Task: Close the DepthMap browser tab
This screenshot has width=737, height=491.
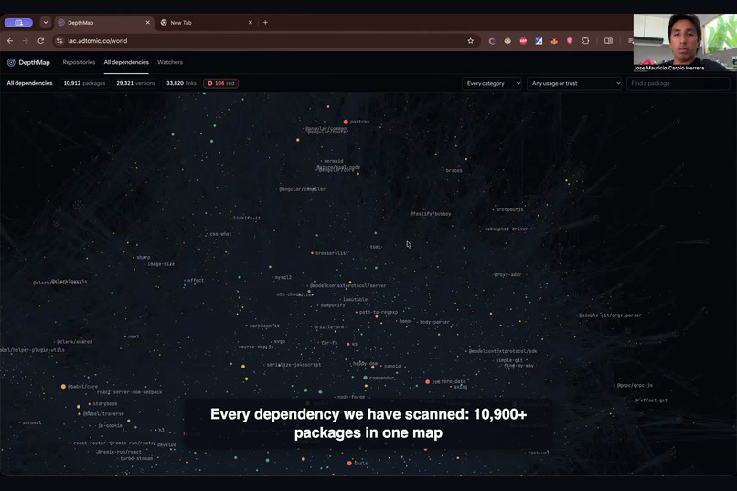Action: (147, 22)
